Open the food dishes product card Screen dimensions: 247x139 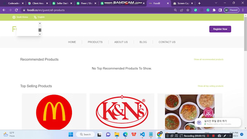point(190,112)
